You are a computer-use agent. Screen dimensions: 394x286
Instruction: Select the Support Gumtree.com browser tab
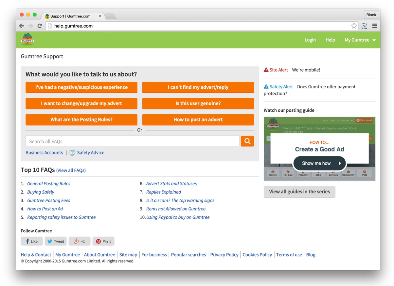coord(72,16)
